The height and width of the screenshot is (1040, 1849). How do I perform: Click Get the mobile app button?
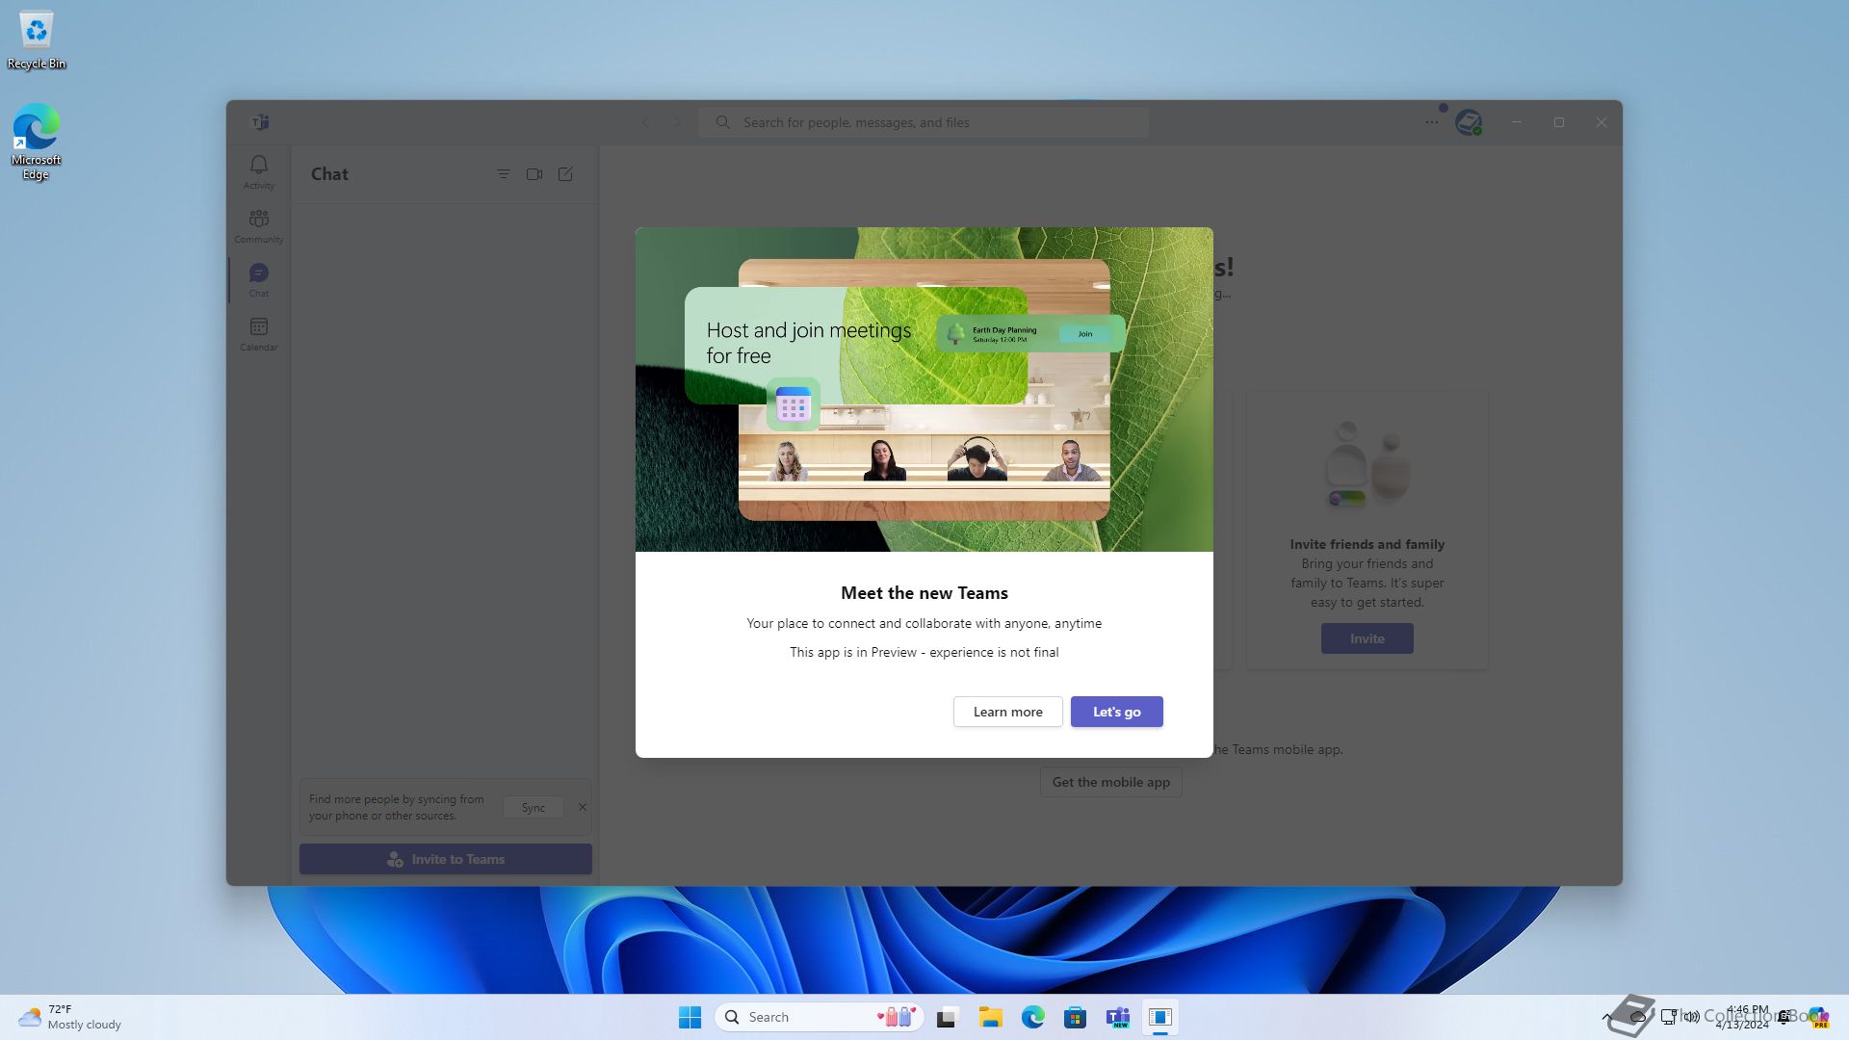(1110, 782)
